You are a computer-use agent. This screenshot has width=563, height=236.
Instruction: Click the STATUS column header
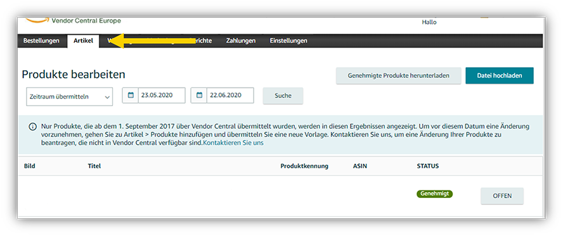(x=427, y=166)
